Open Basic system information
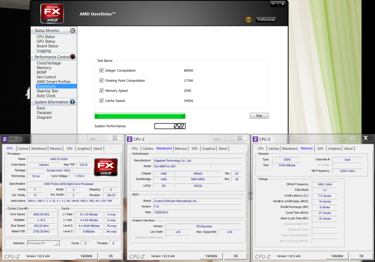The width and height of the screenshot is (375, 262). click(41, 108)
